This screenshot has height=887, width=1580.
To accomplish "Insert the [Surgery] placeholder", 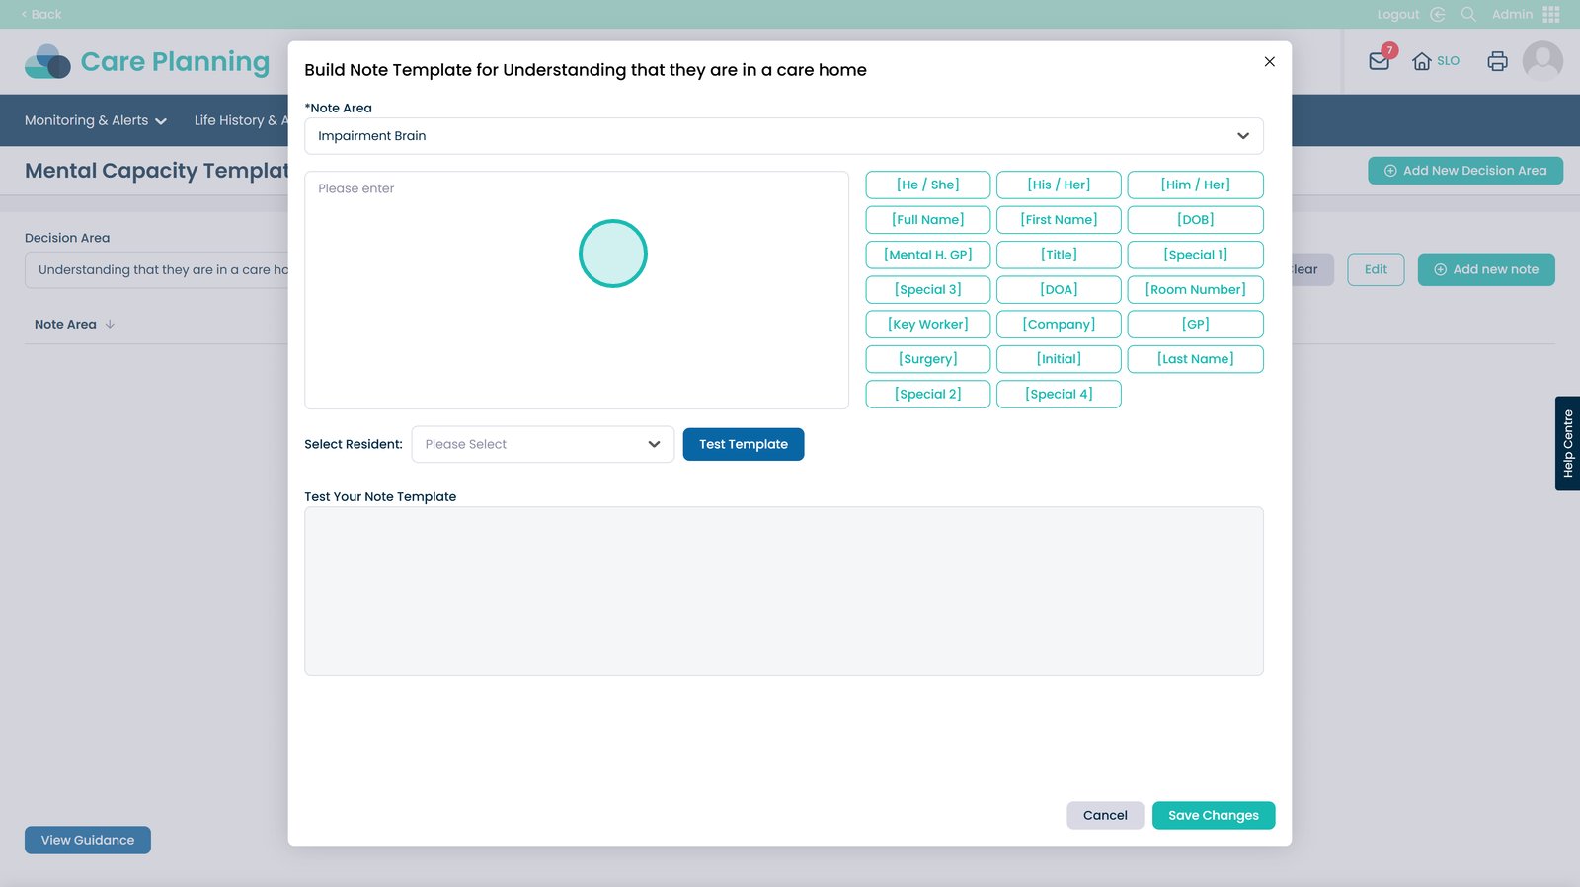I will [928, 359].
